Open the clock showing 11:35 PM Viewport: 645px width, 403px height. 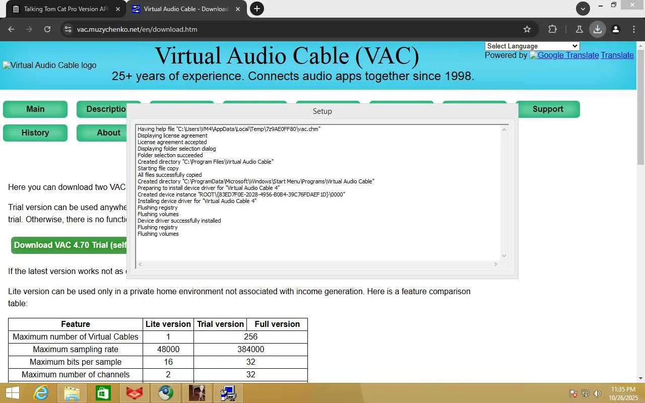(x=623, y=393)
